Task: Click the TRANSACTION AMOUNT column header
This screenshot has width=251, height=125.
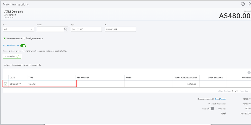Action: [x=185, y=78]
